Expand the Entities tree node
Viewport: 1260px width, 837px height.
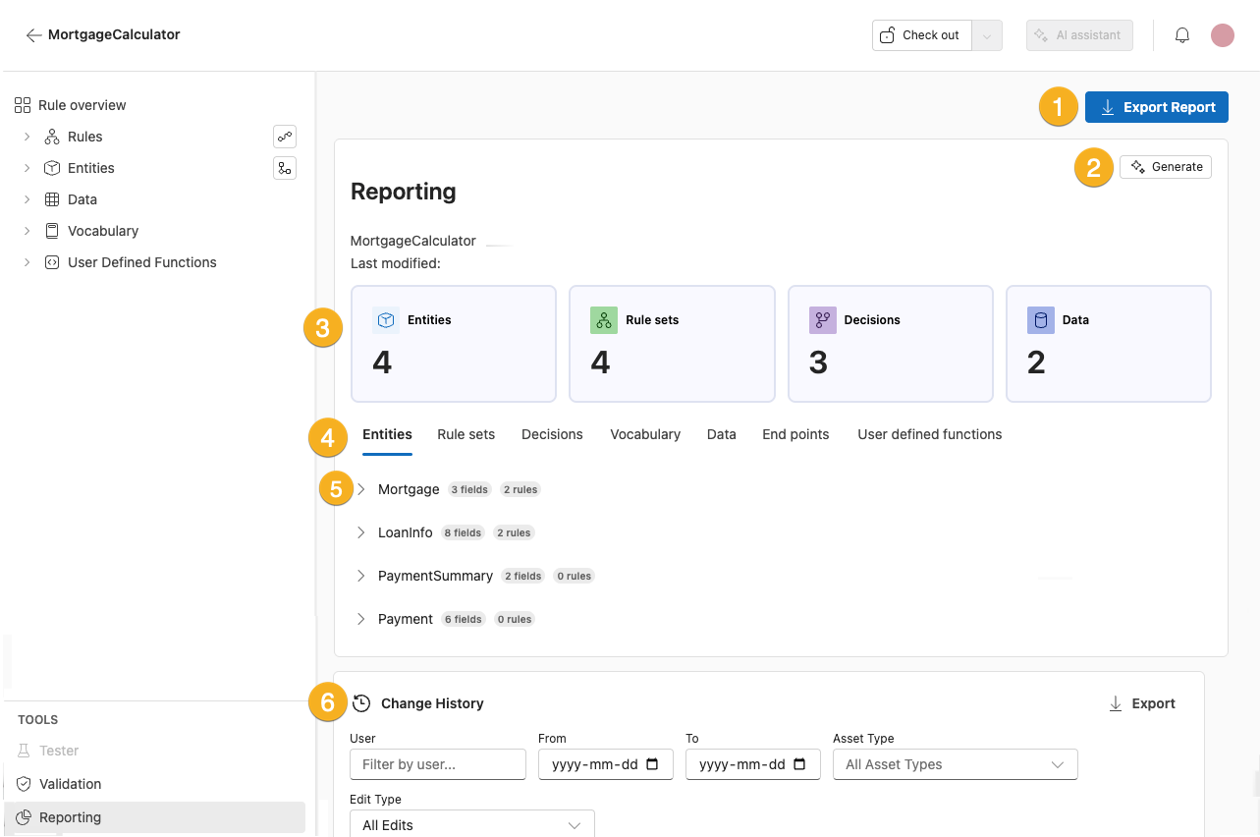pos(27,168)
